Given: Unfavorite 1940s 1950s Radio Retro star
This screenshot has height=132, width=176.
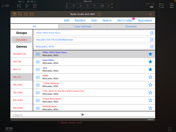Looking at the screenshot, I should (150, 54).
